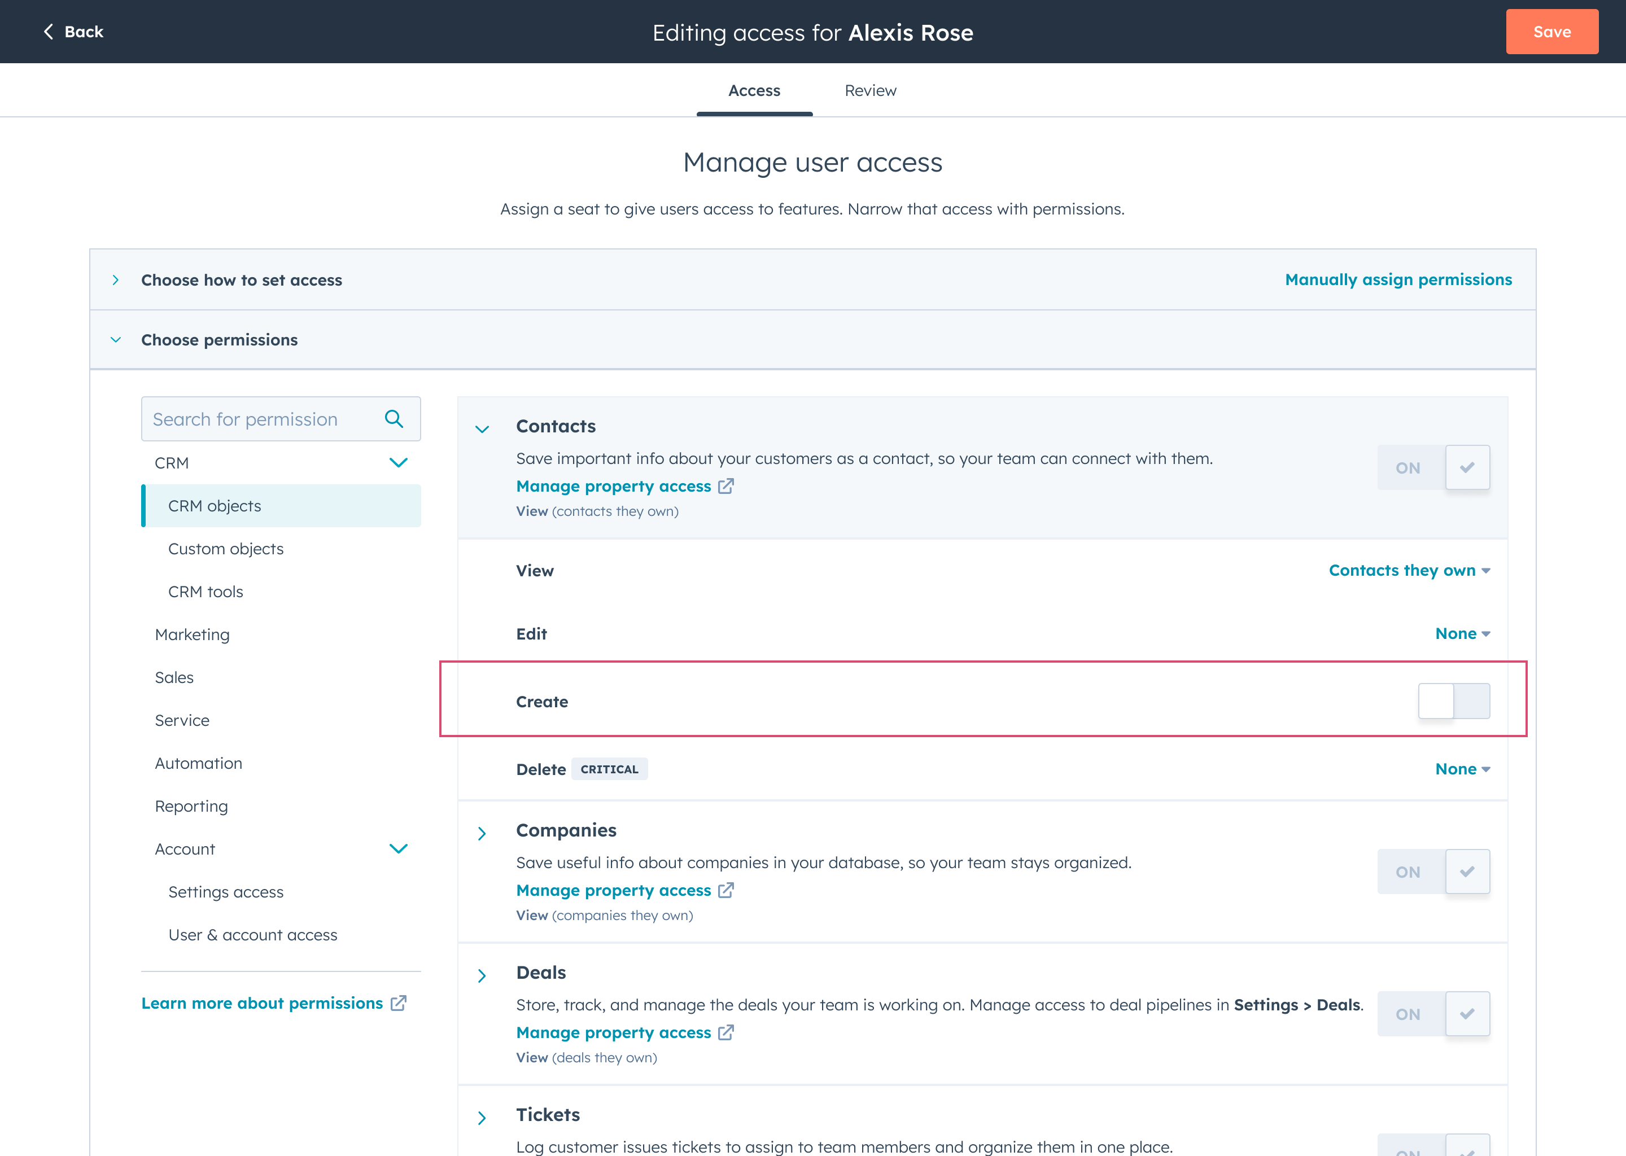Image resolution: width=1626 pixels, height=1156 pixels.
Task: Click the Save button
Action: (1551, 31)
